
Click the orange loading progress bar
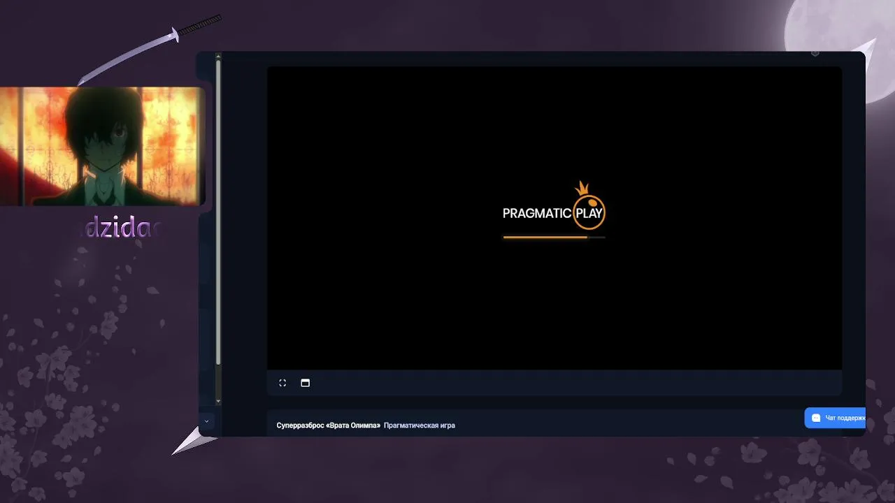[x=554, y=238]
